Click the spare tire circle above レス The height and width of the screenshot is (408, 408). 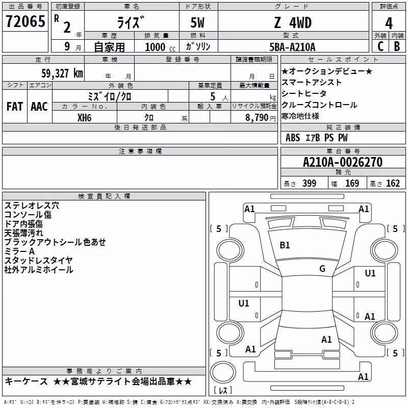tap(223, 372)
